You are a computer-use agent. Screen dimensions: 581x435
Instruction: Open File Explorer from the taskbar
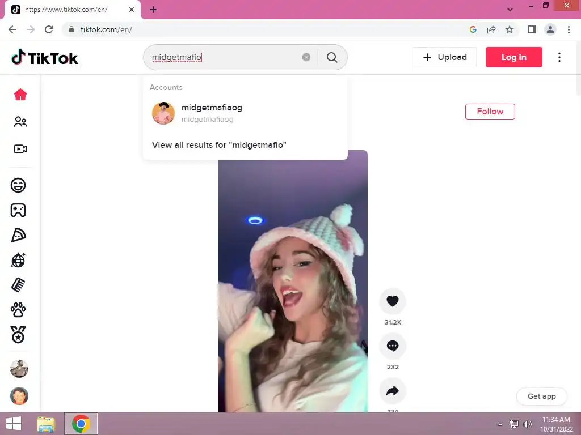(x=46, y=424)
